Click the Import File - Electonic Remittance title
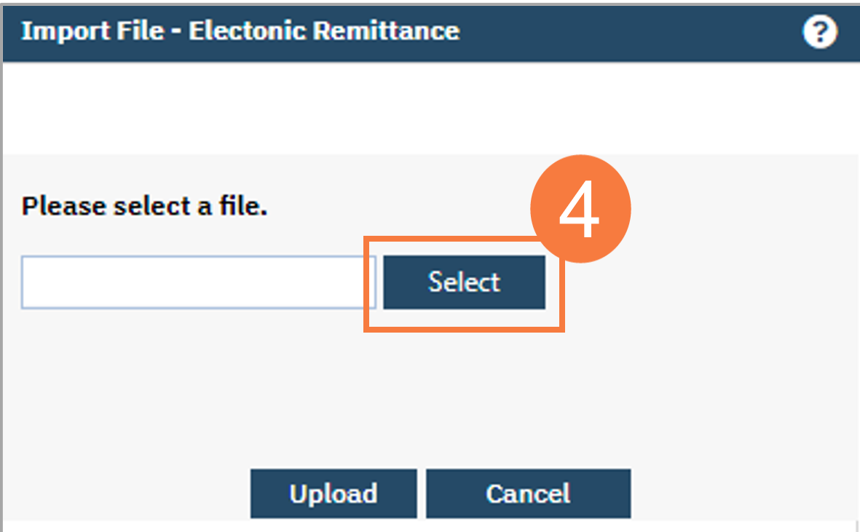Image resolution: width=860 pixels, height=532 pixels. pyautogui.click(x=240, y=31)
